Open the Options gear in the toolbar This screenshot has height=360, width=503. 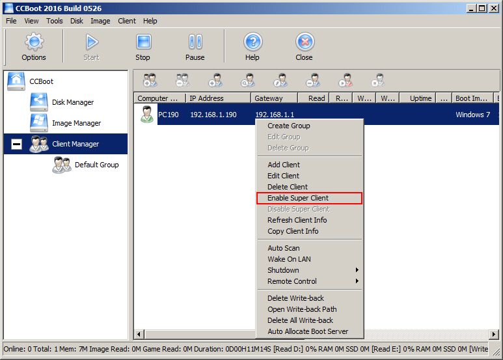coord(34,47)
